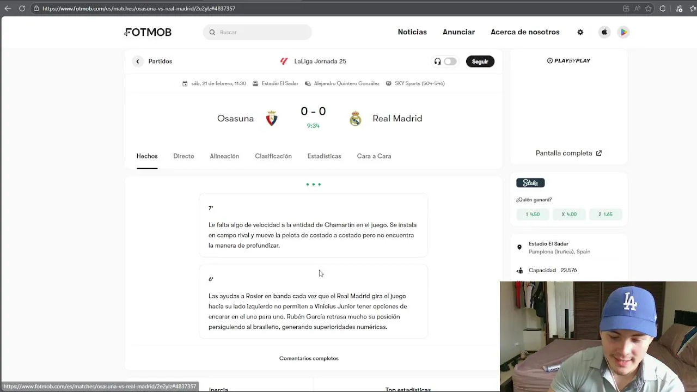The image size is (697, 392).
Task: Add page to favorites star icon
Action: click(x=649, y=8)
